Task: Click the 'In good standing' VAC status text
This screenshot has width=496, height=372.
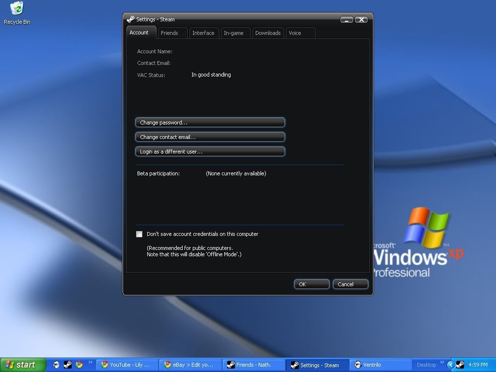Action: coord(211,75)
